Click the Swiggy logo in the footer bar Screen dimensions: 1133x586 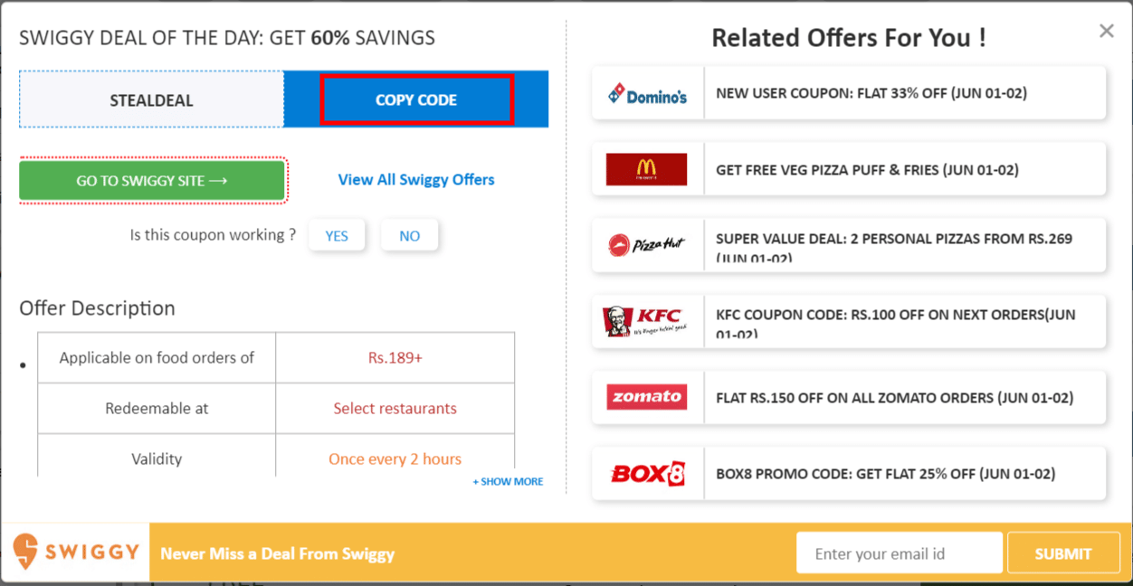coord(75,553)
